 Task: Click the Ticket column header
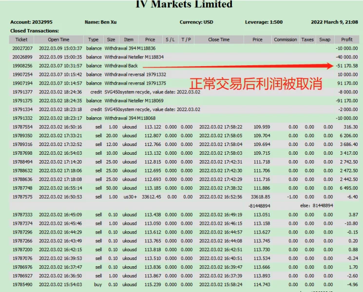(21, 40)
